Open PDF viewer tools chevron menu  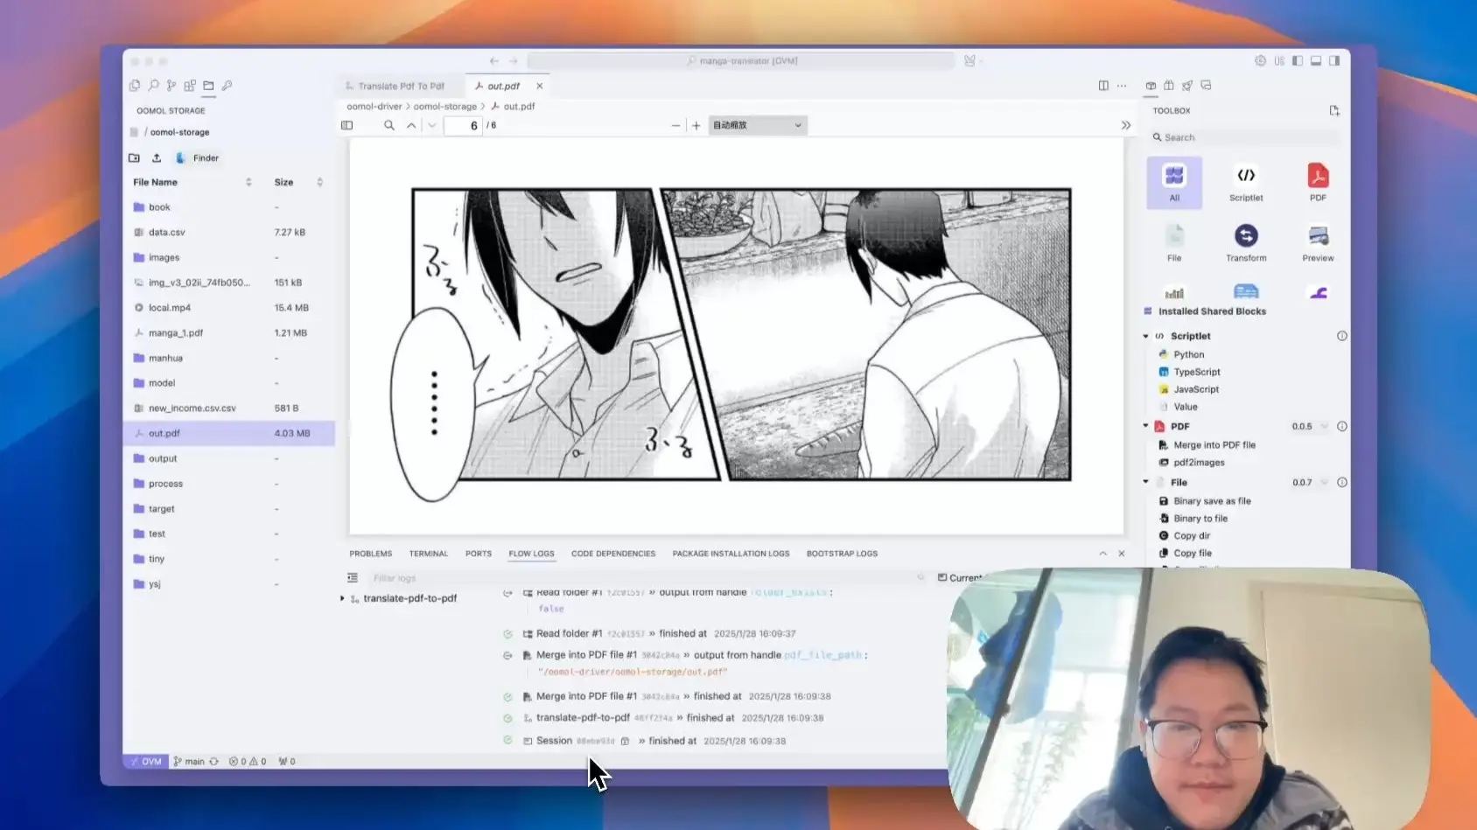(1126, 125)
